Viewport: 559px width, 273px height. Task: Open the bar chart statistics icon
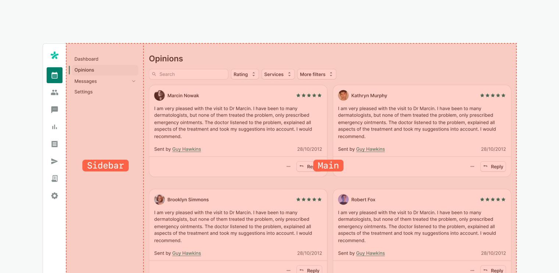54,127
